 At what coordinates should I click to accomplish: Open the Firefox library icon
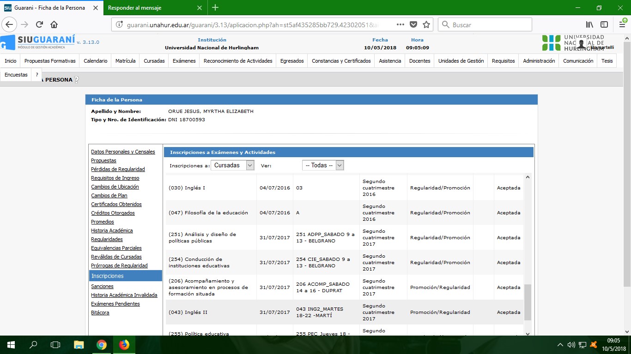[589, 24]
